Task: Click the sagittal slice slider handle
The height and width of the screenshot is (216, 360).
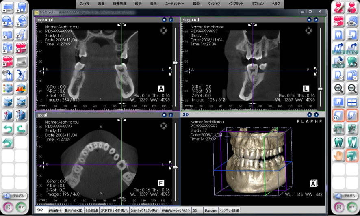Action: pyautogui.click(x=321, y=89)
